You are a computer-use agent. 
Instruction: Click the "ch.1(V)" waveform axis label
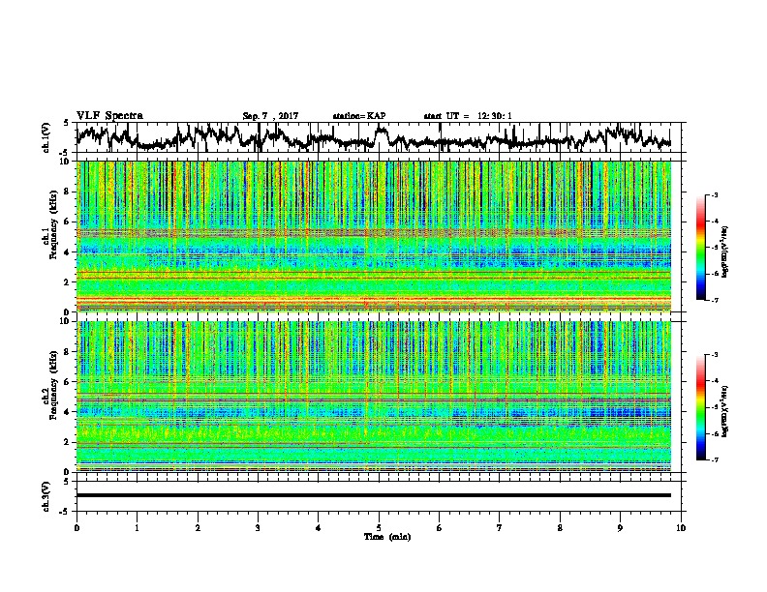pos(46,137)
